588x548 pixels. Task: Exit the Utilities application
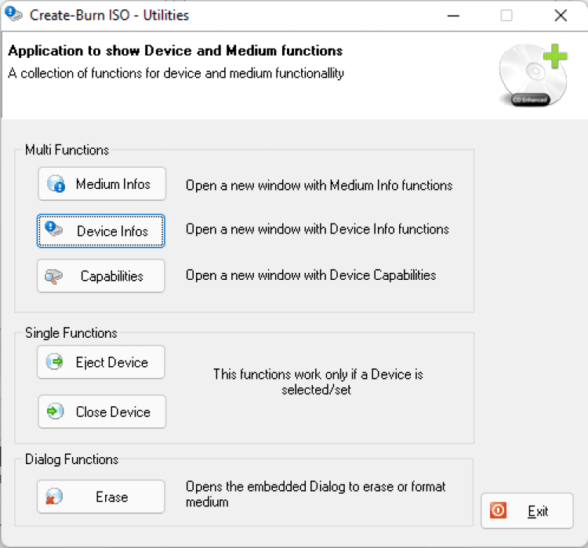[527, 511]
